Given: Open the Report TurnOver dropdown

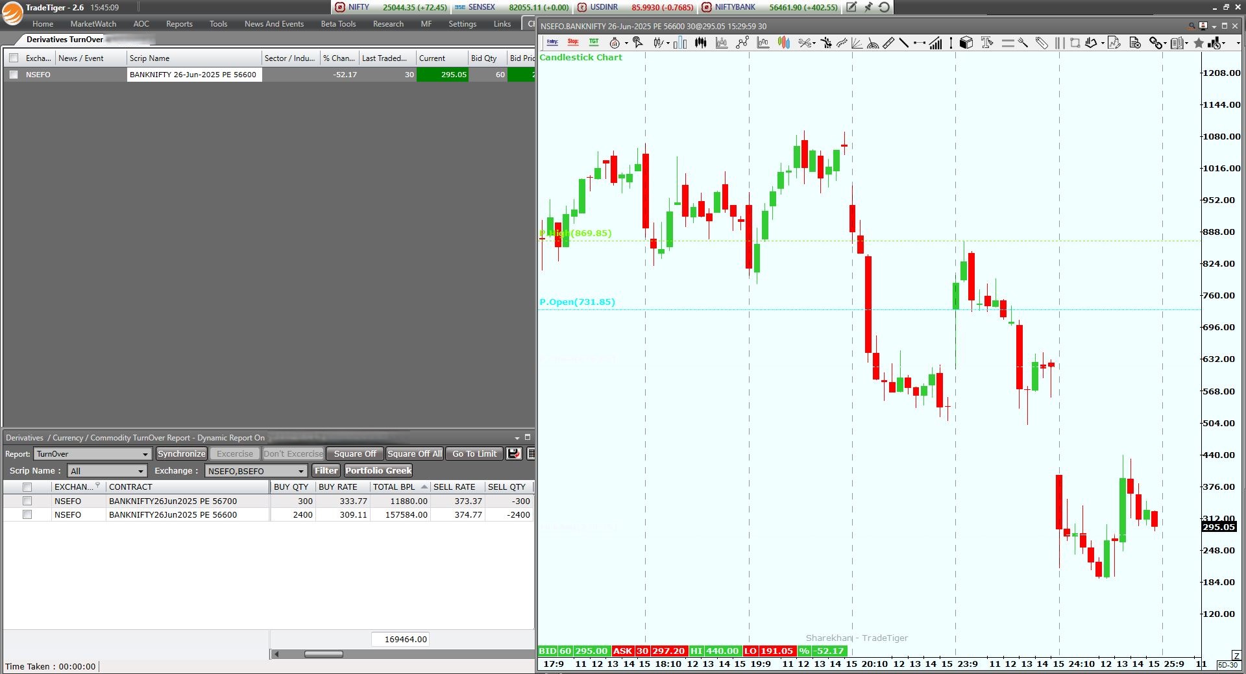Looking at the screenshot, I should (93, 454).
